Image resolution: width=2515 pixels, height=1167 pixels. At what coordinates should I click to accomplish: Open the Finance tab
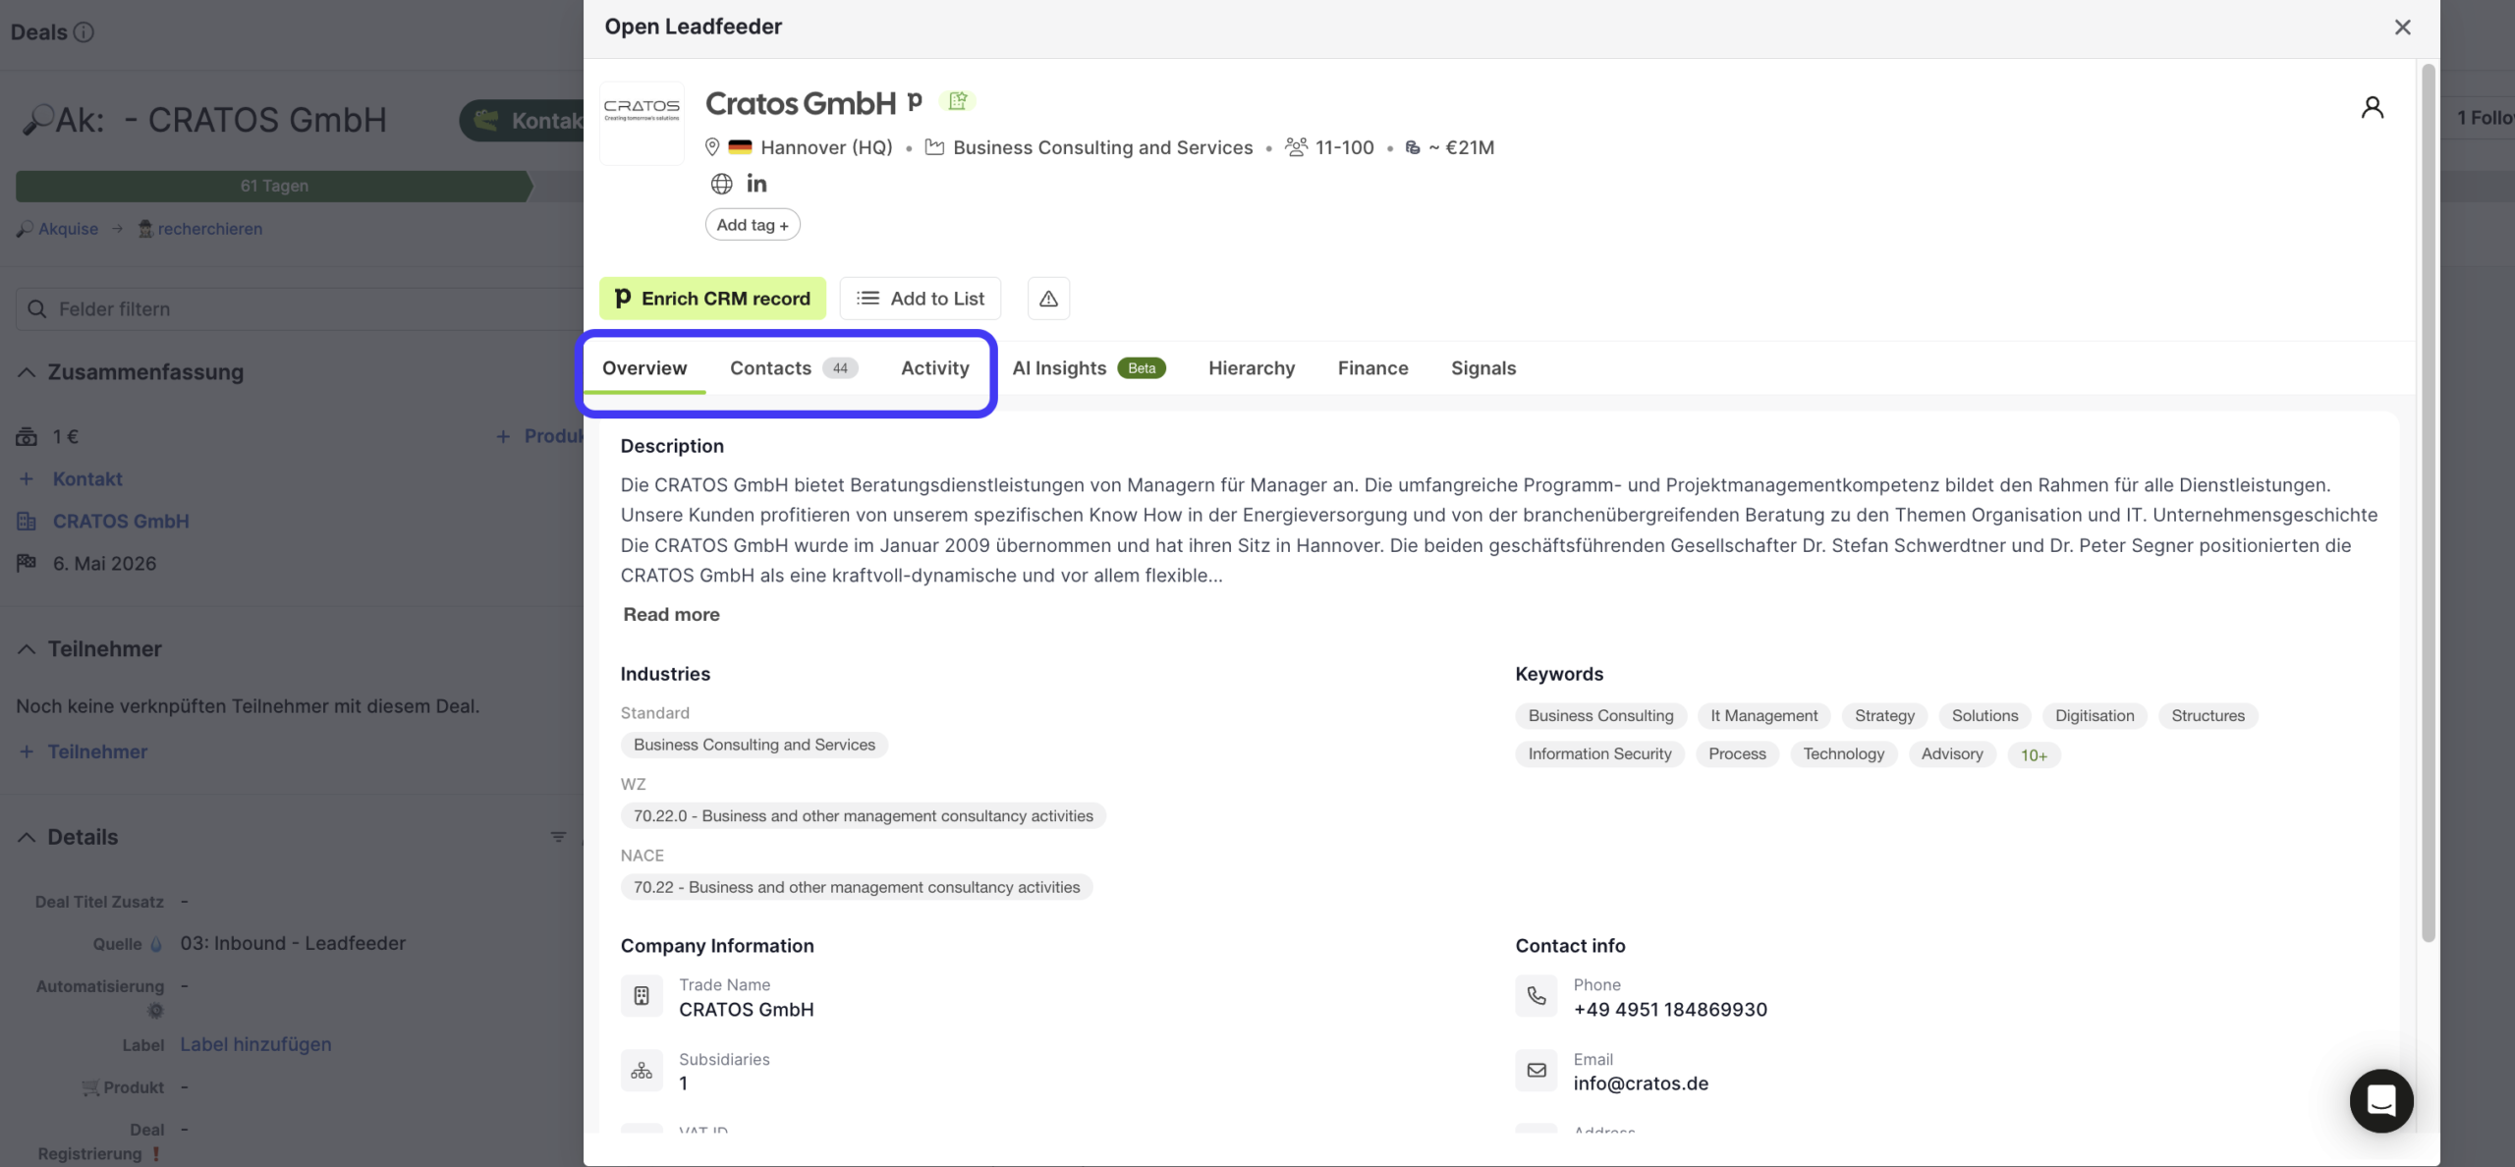click(x=1372, y=368)
